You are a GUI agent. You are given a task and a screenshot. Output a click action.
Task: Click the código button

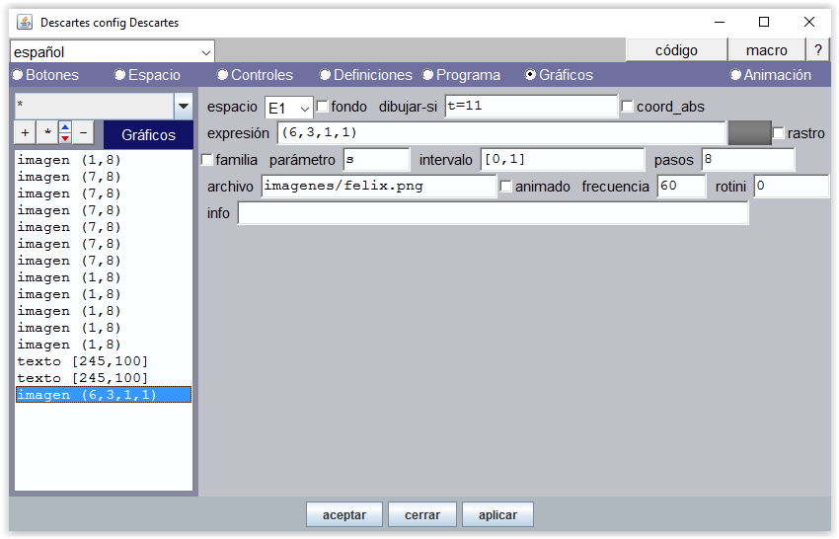676,50
